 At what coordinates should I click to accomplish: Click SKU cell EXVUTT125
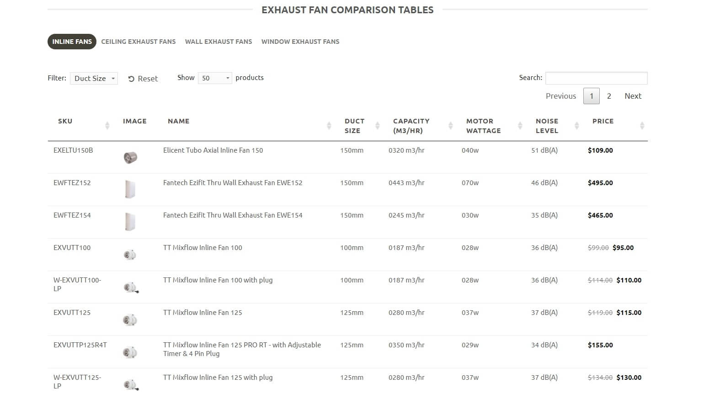tap(72, 313)
